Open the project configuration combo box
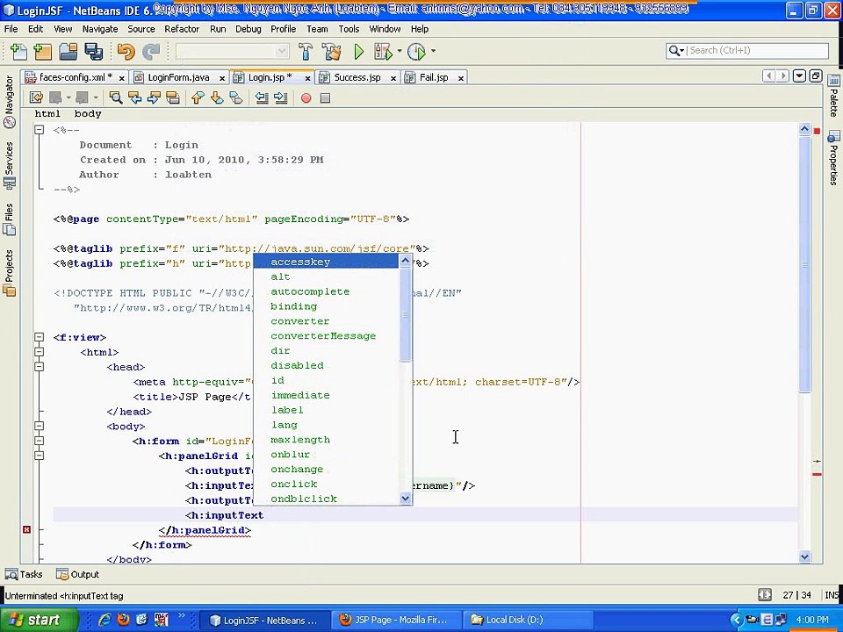843x632 pixels. (x=232, y=52)
